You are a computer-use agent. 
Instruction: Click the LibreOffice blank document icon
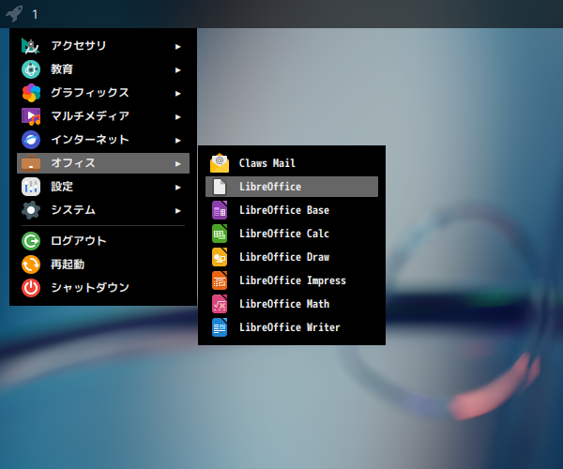pos(220,187)
